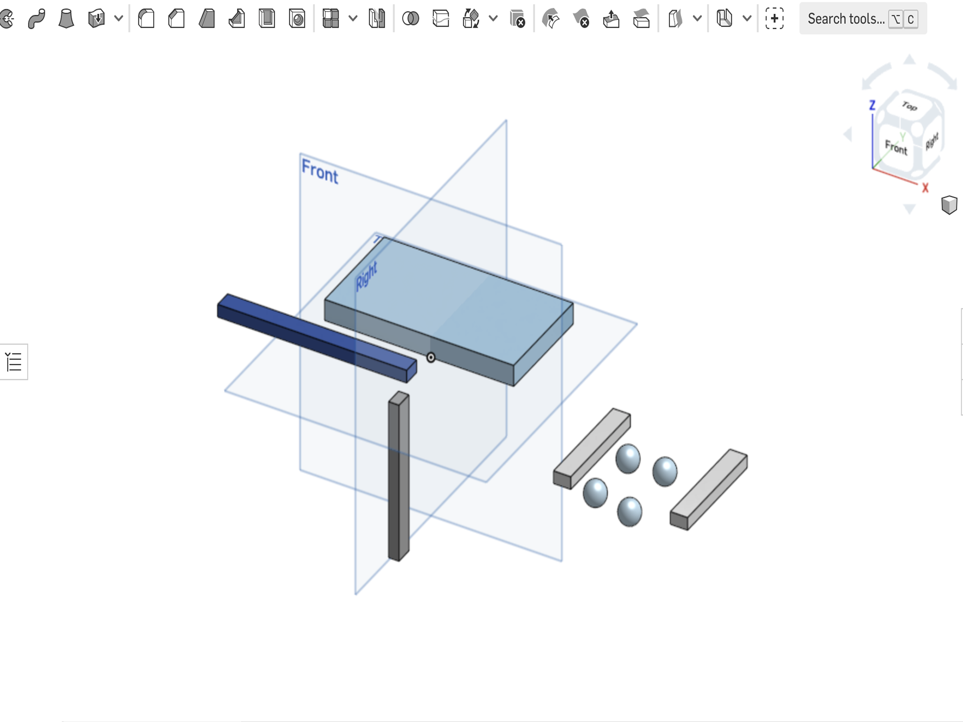Select the Move face tool

pyautogui.click(x=611, y=19)
